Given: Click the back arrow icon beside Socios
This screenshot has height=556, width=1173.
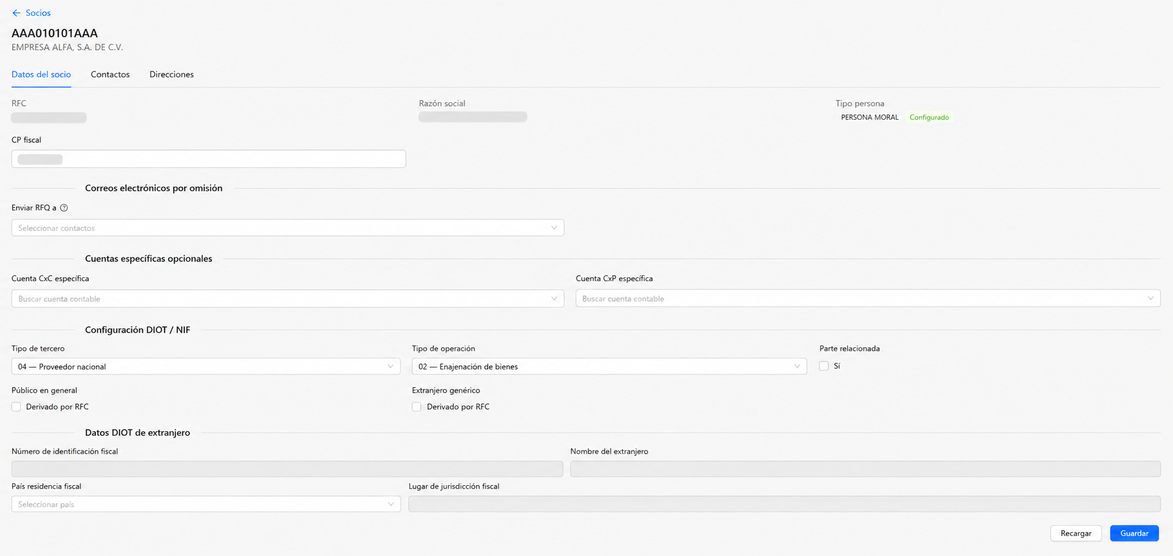Looking at the screenshot, I should 16,13.
